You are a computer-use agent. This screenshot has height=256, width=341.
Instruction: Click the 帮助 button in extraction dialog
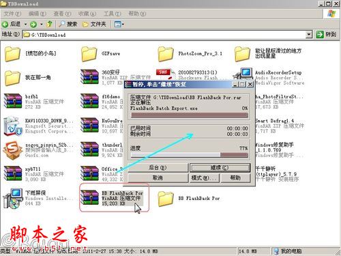(x=235, y=178)
